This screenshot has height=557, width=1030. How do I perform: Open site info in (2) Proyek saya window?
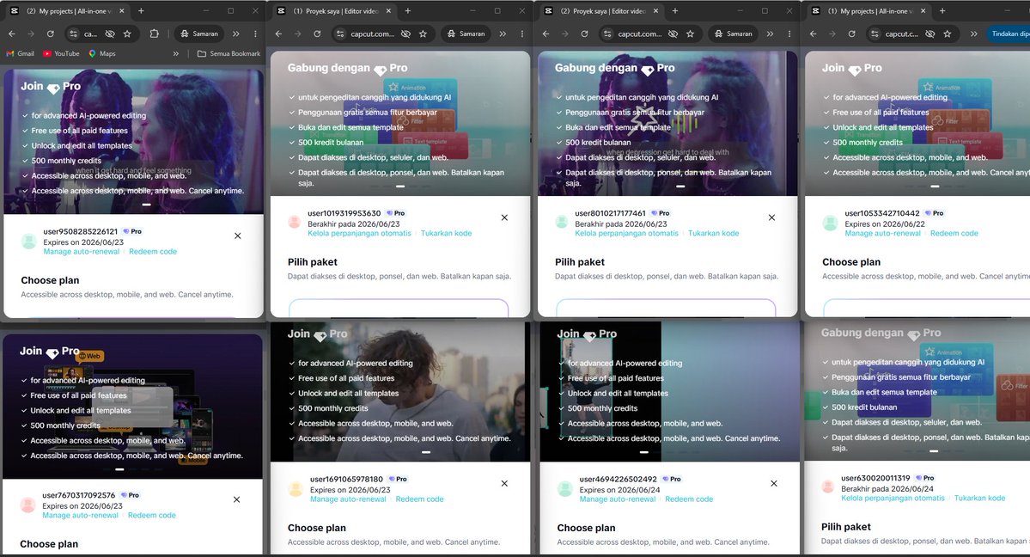(607, 34)
